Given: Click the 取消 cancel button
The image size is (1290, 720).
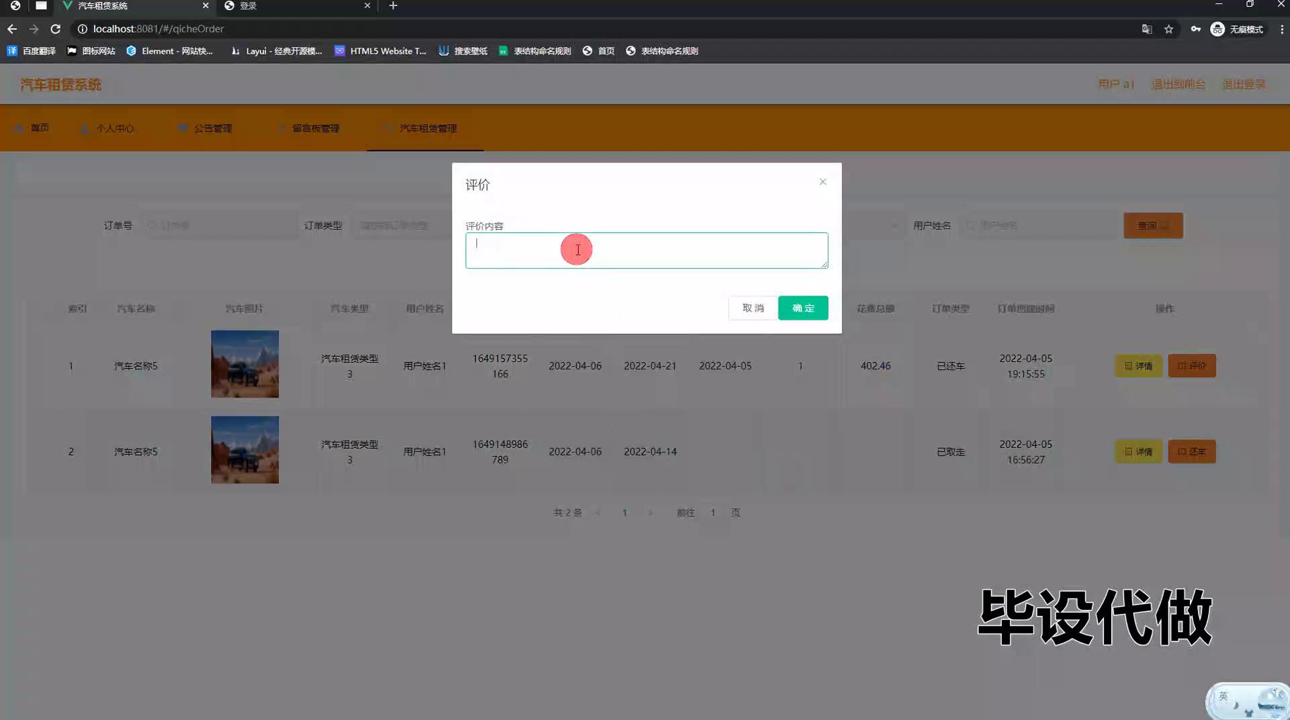Looking at the screenshot, I should (752, 308).
